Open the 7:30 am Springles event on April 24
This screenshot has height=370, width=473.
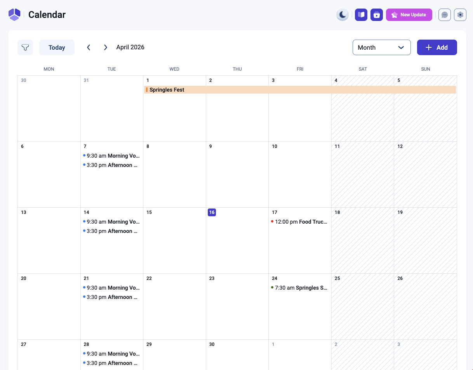pyautogui.click(x=300, y=288)
